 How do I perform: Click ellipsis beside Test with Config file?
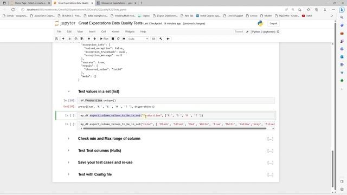[x=270, y=174]
